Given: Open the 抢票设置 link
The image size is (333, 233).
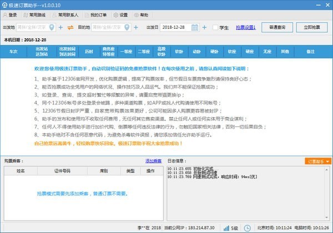Looking at the screenshot, I should [246, 27].
